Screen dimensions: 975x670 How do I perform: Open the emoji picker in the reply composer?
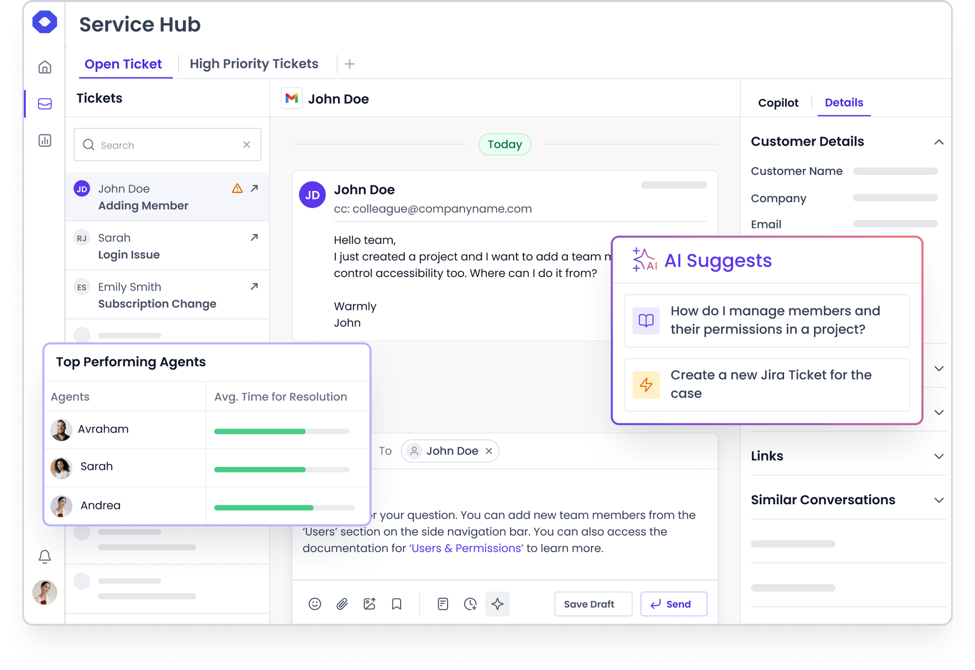coord(314,604)
